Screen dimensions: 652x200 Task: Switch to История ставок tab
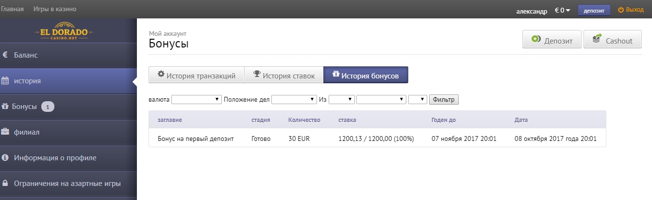(x=284, y=76)
